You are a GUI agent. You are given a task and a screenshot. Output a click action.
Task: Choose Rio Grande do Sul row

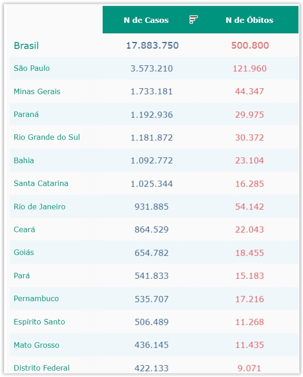tap(47, 138)
